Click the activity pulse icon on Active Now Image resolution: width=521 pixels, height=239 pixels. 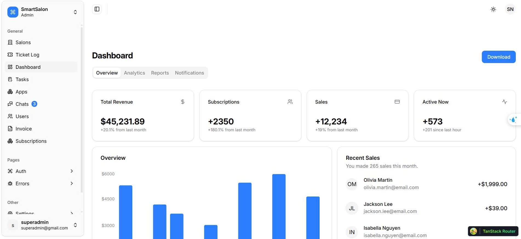[505, 102]
